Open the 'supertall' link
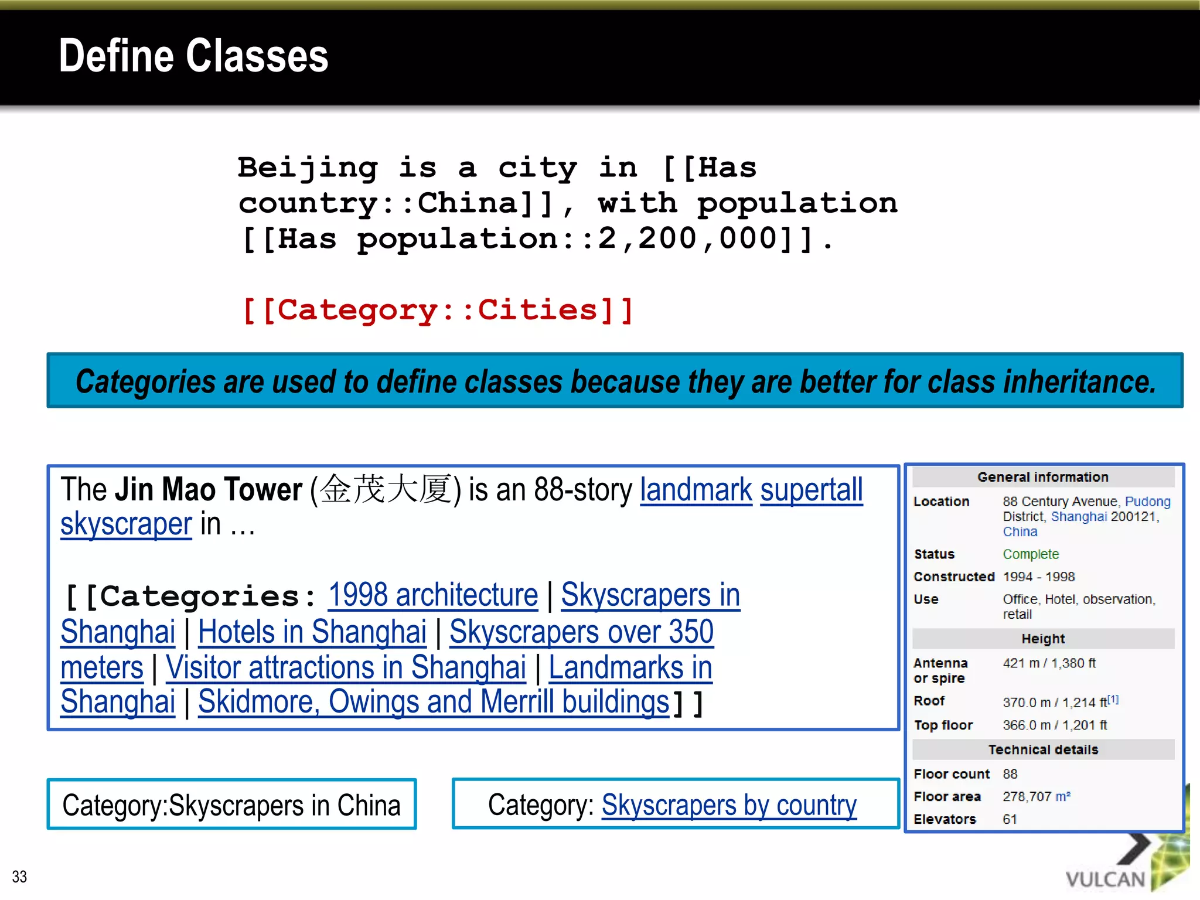Viewport: 1200px width, 900px height. point(811,490)
